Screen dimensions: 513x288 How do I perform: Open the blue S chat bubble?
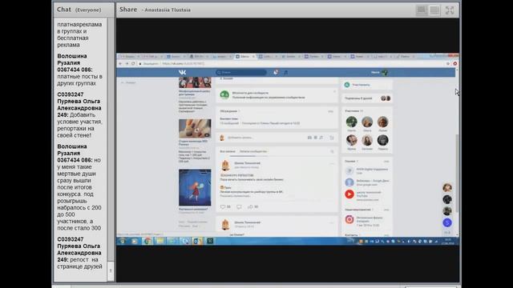(x=447, y=222)
